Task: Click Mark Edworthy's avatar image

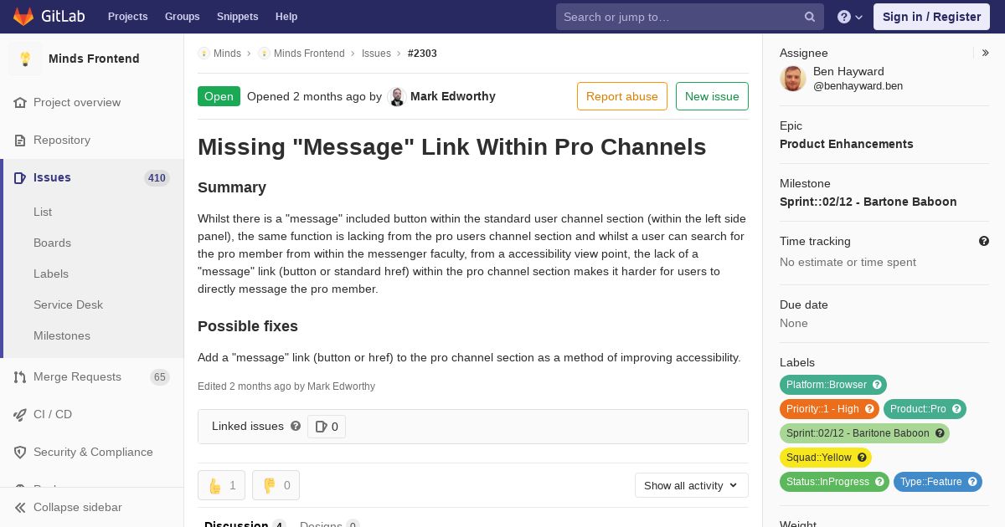Action: (x=397, y=96)
